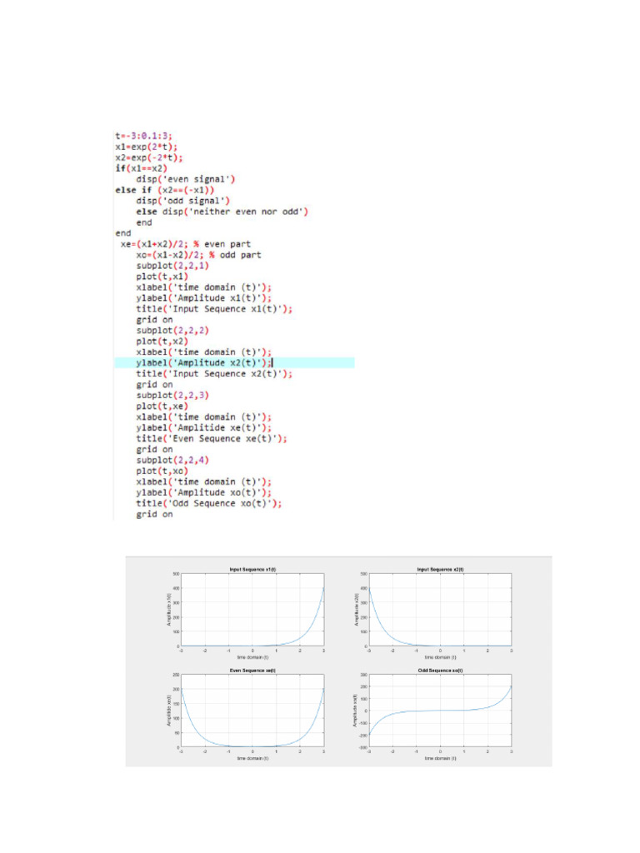Click the 'Input Sequence x1(t)' graph heading

click(x=252, y=570)
